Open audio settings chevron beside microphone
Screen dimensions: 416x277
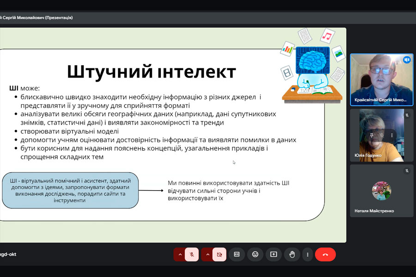(180, 254)
